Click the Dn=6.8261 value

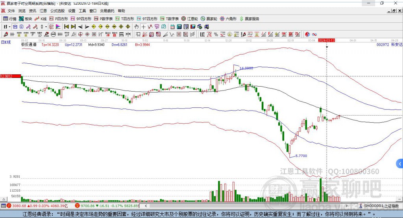coord(119,44)
